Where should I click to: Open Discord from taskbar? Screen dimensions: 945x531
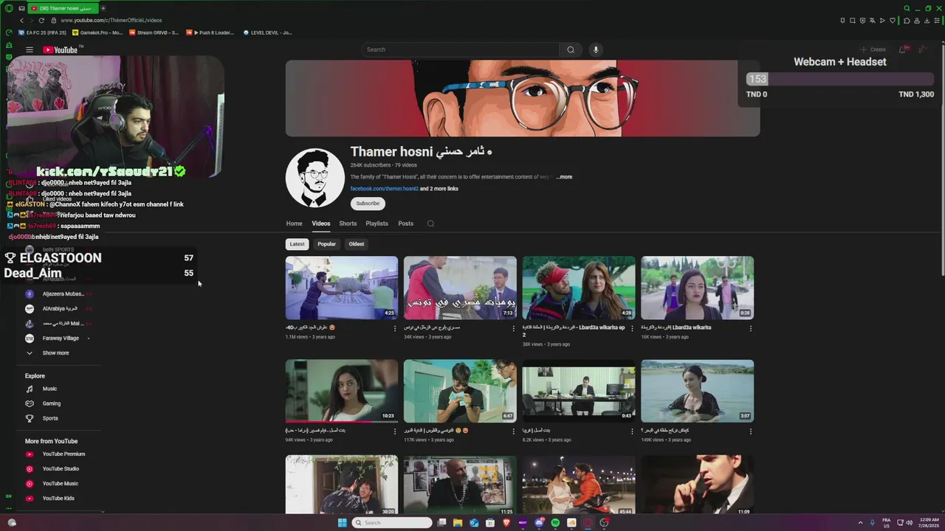(x=539, y=523)
